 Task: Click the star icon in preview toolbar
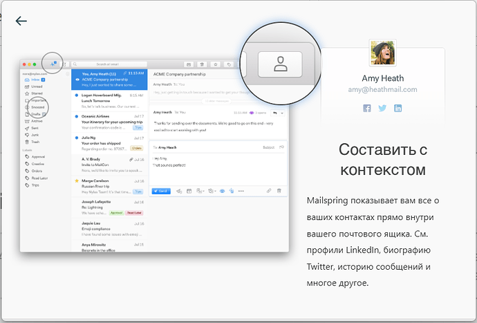(x=216, y=64)
